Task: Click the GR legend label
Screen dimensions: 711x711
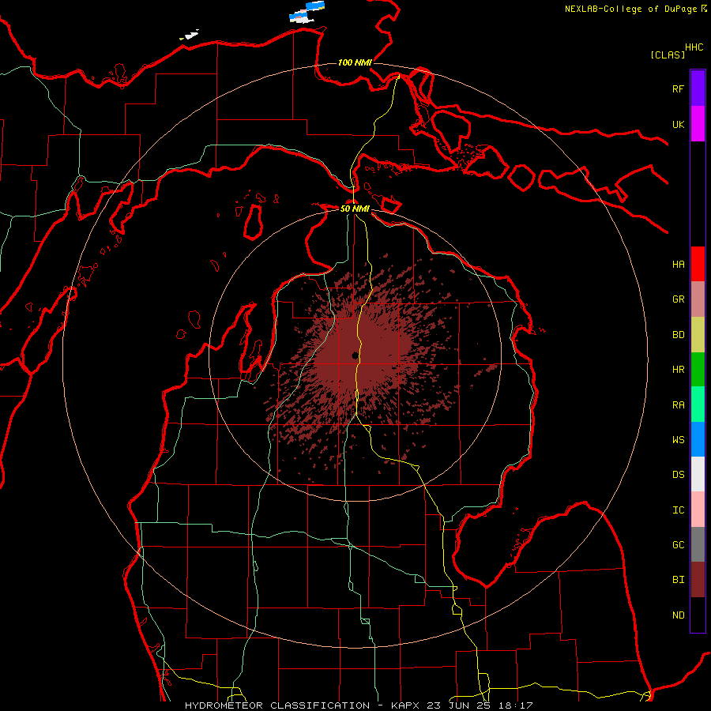Action: (678, 299)
